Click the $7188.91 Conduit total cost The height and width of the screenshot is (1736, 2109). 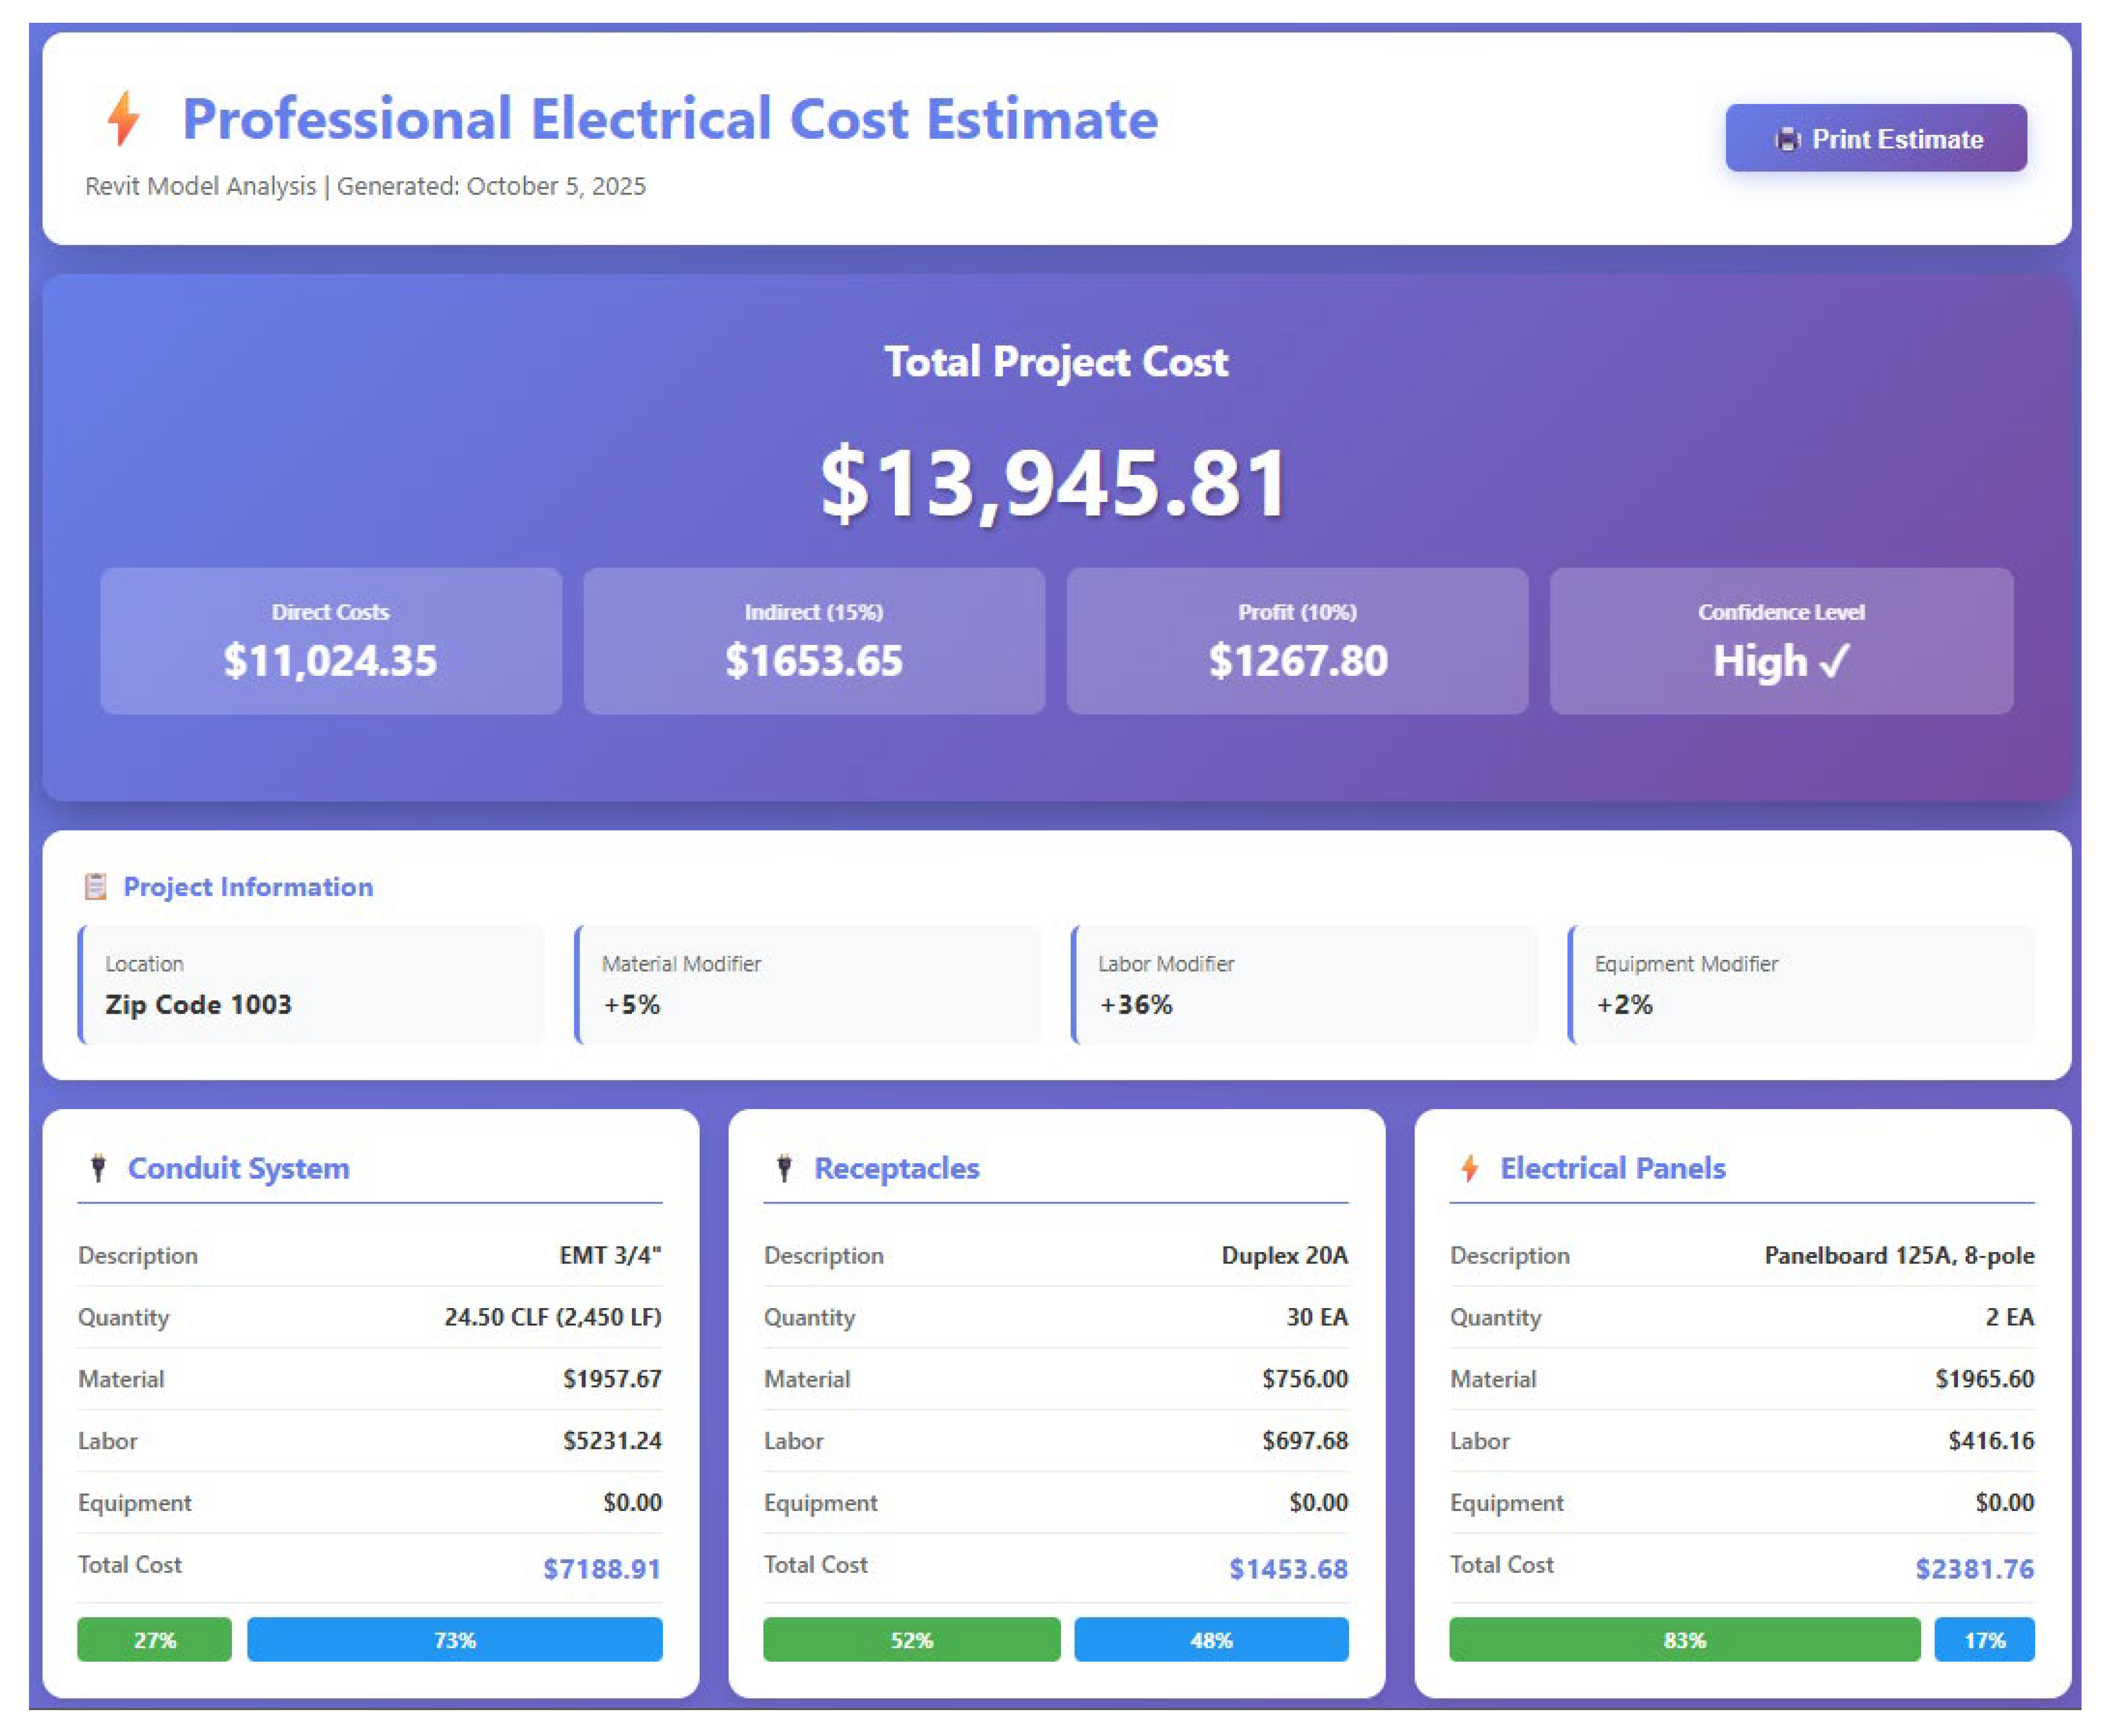coord(602,1568)
